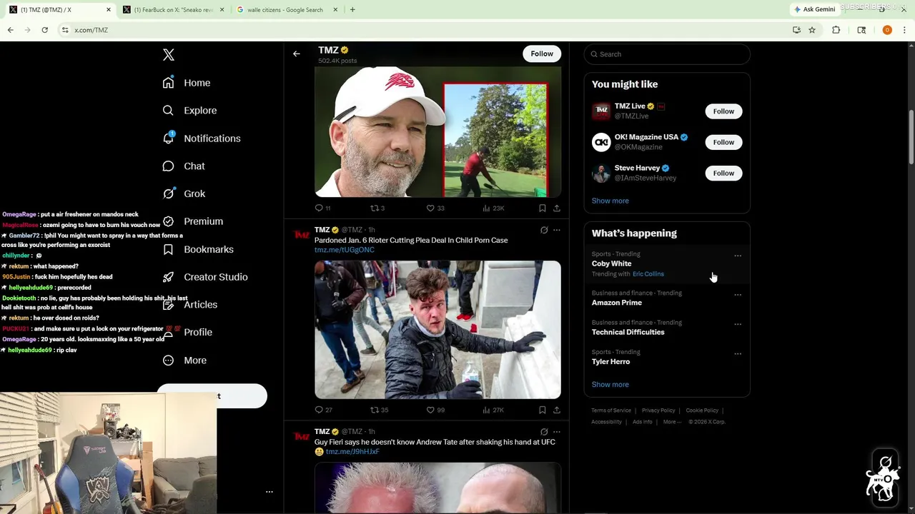Click the More circle icon in the sidebar
The image size is (915, 514).
168,361
